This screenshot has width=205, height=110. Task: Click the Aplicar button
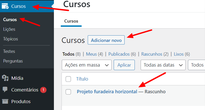[x=124, y=65]
